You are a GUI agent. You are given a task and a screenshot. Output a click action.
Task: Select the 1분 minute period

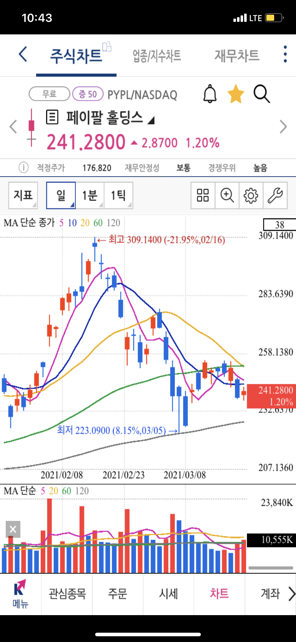90,195
